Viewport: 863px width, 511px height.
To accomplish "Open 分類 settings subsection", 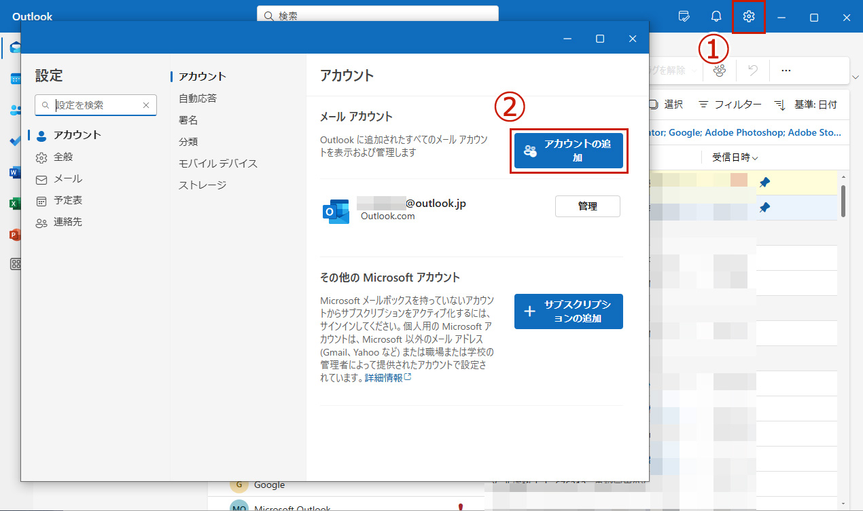I will (x=188, y=142).
